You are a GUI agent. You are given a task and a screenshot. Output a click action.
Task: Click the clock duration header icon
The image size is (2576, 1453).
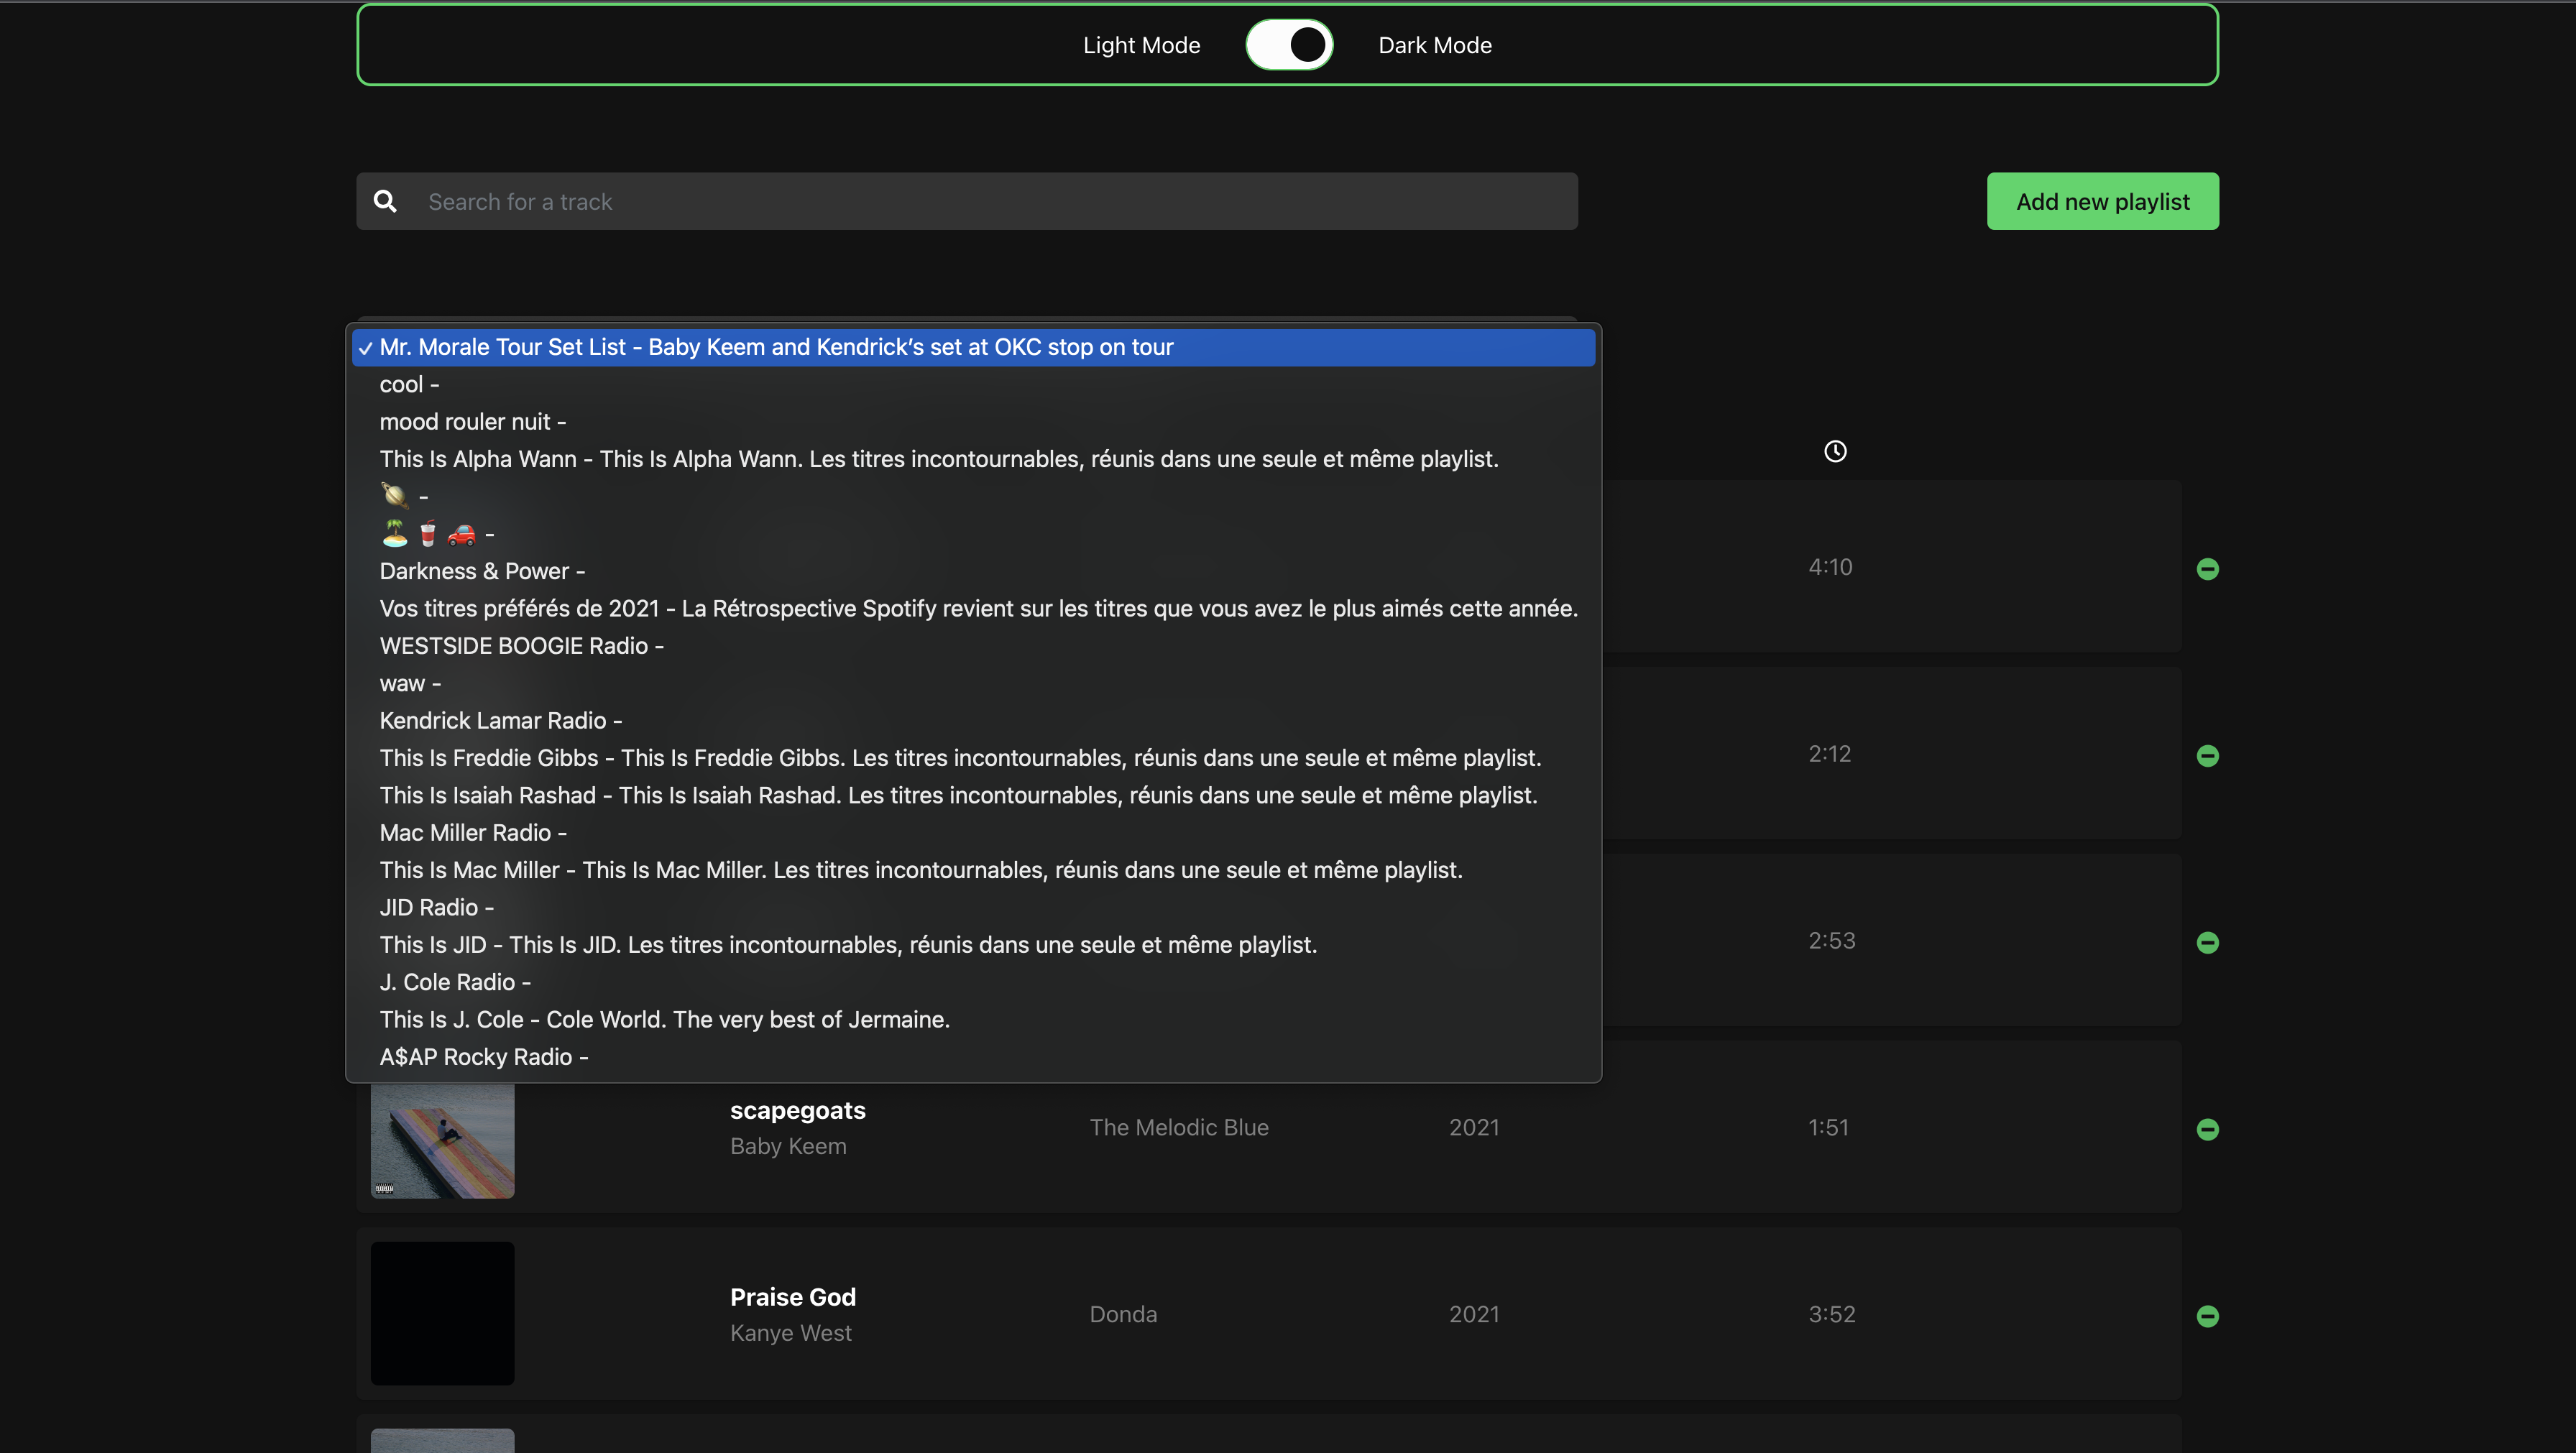1835,451
